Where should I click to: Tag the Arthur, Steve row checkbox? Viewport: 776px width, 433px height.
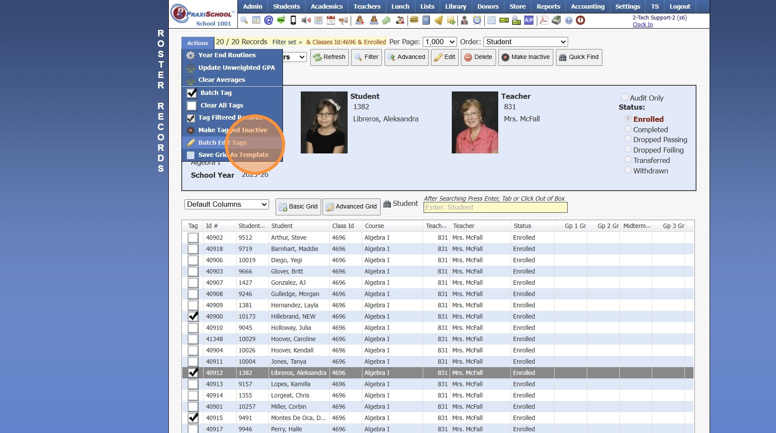pos(193,238)
